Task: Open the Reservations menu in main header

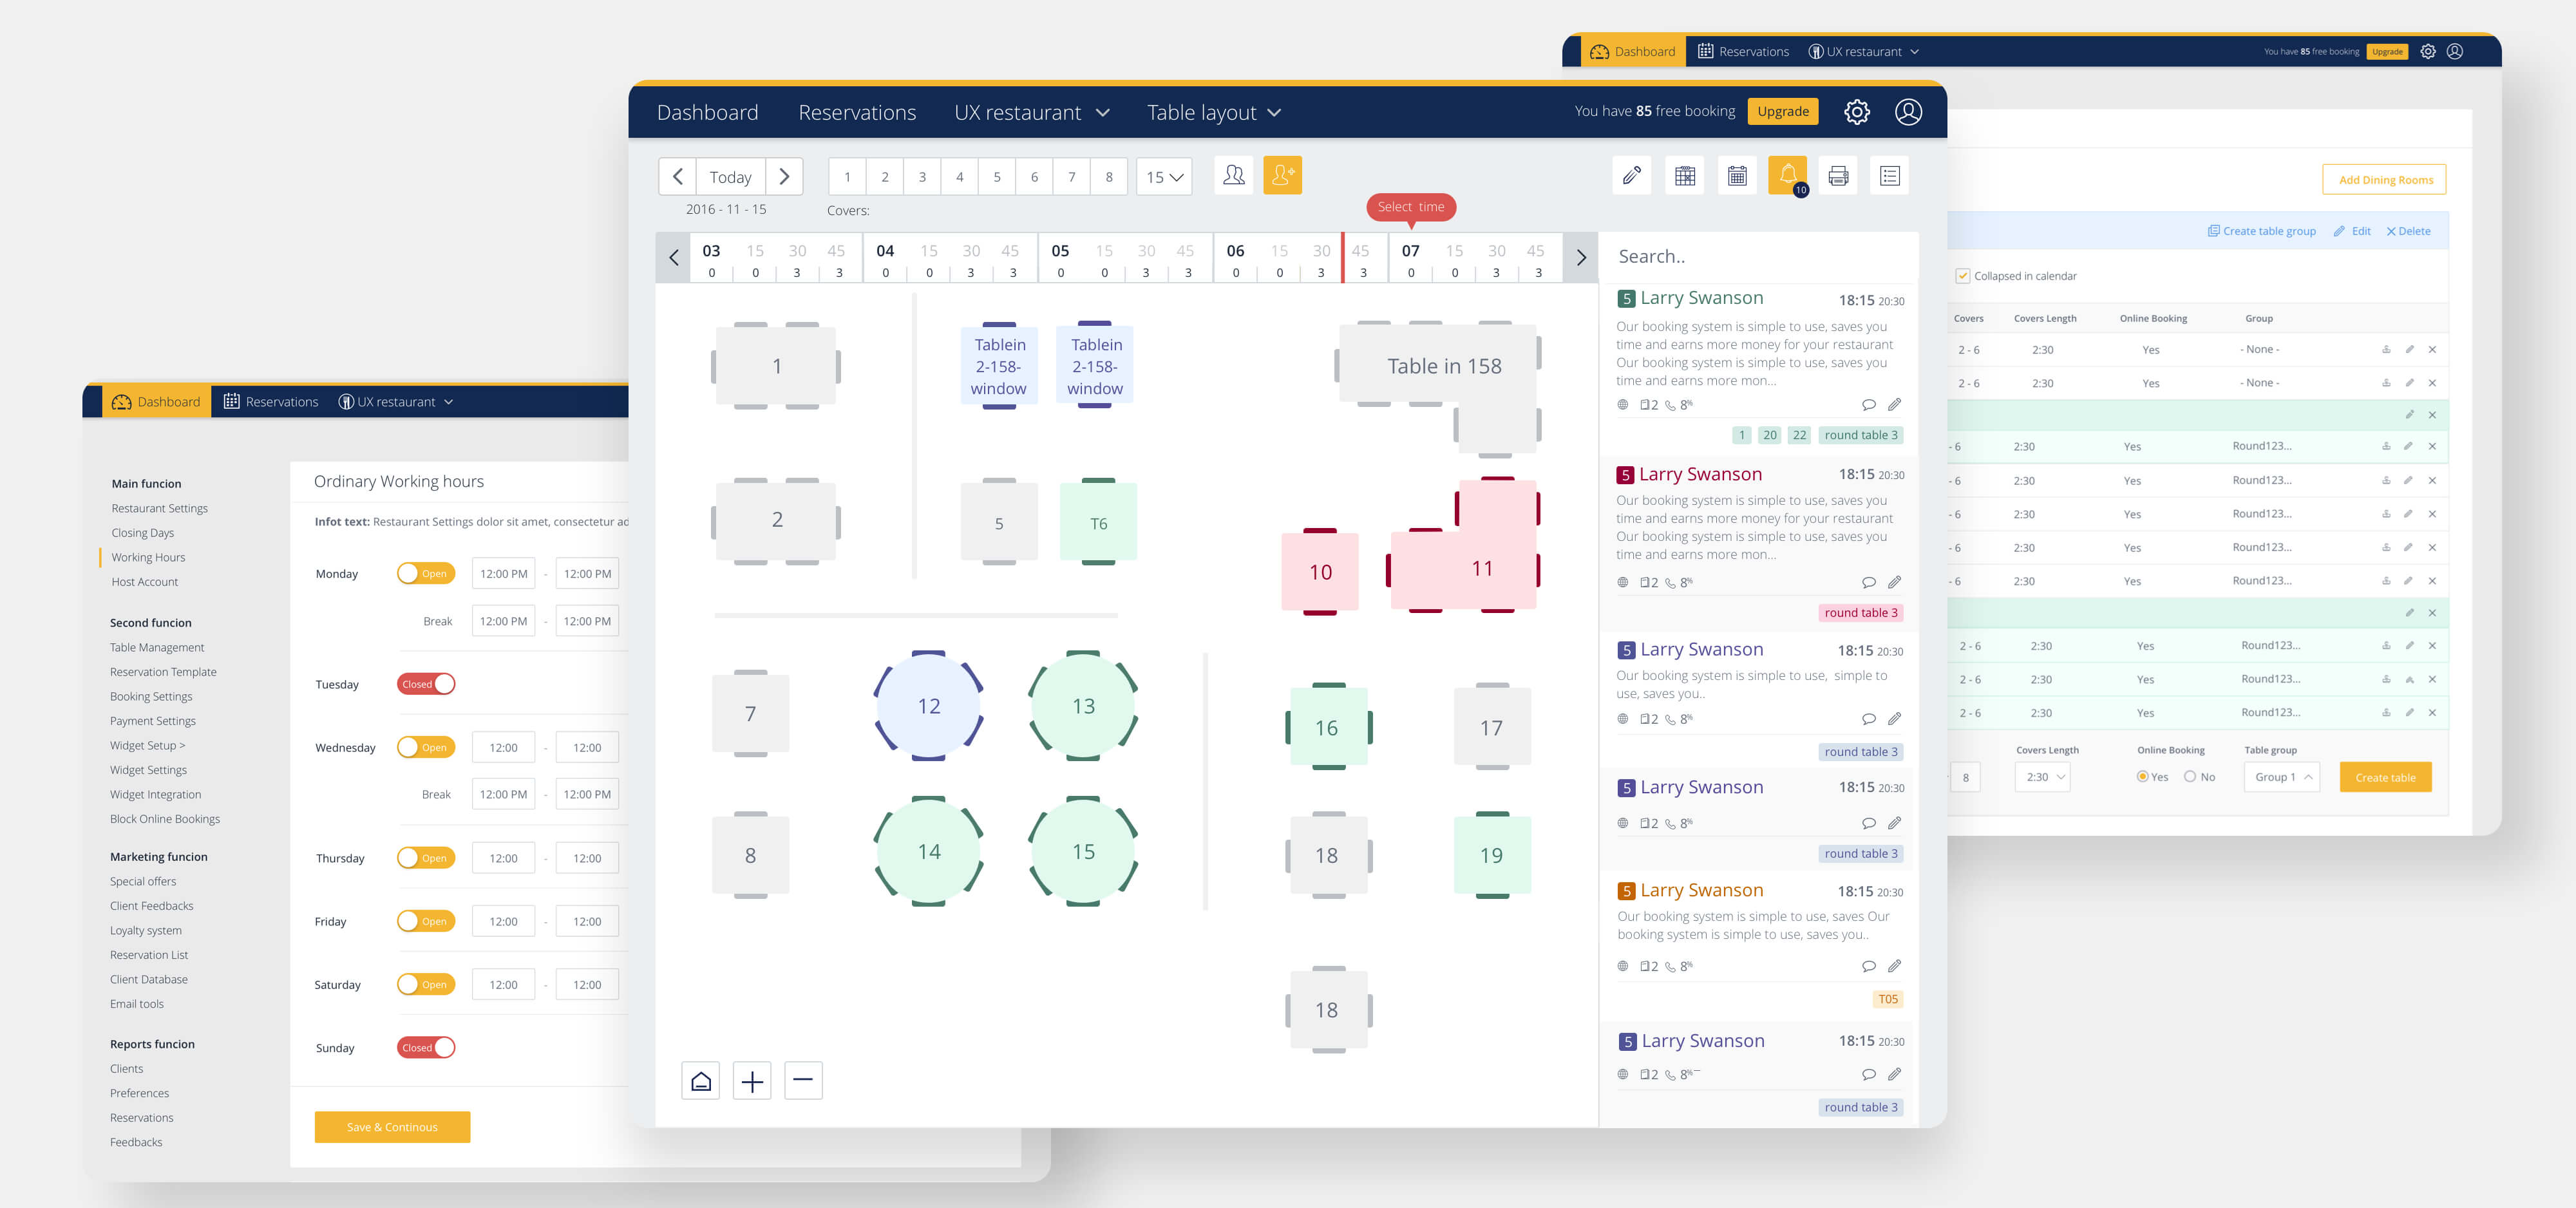Action: tap(856, 113)
